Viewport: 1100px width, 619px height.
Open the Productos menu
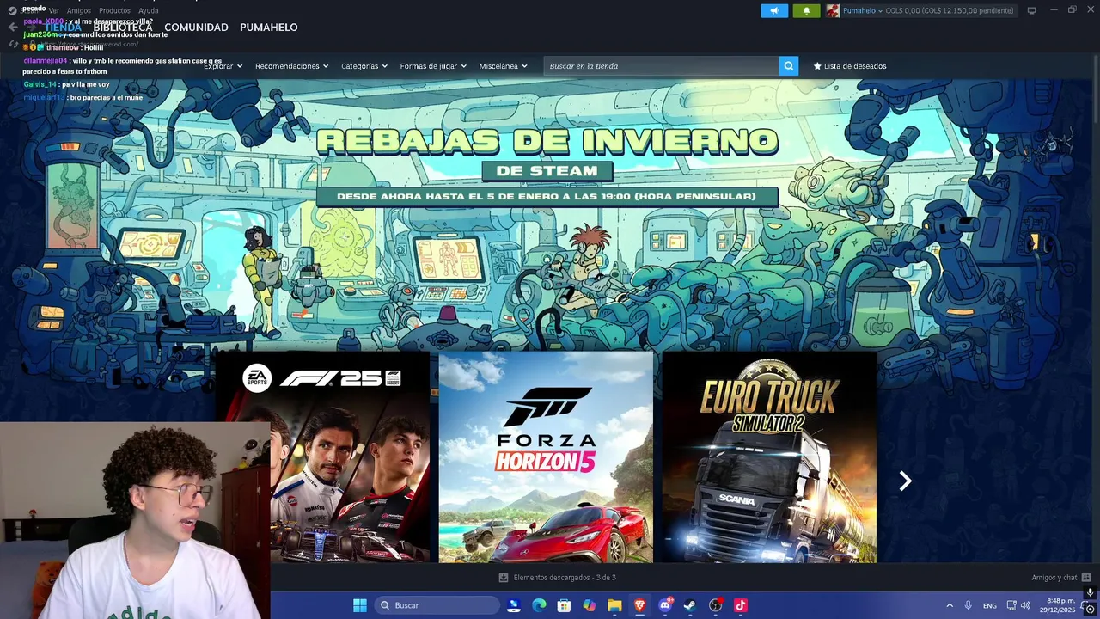click(x=114, y=10)
